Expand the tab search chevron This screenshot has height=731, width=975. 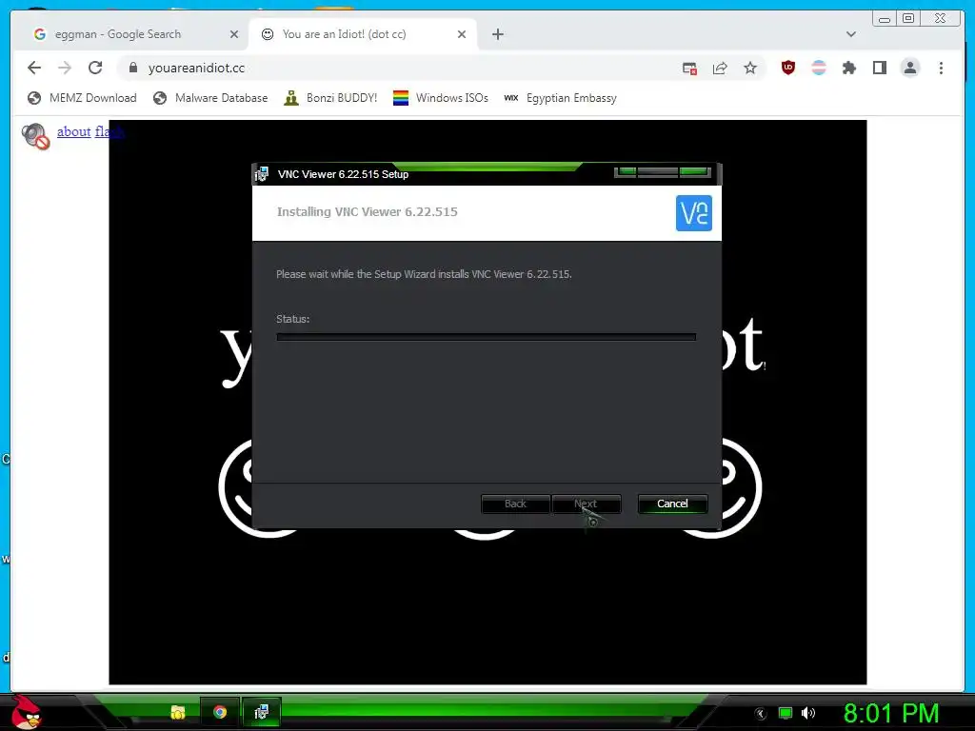[x=850, y=34]
